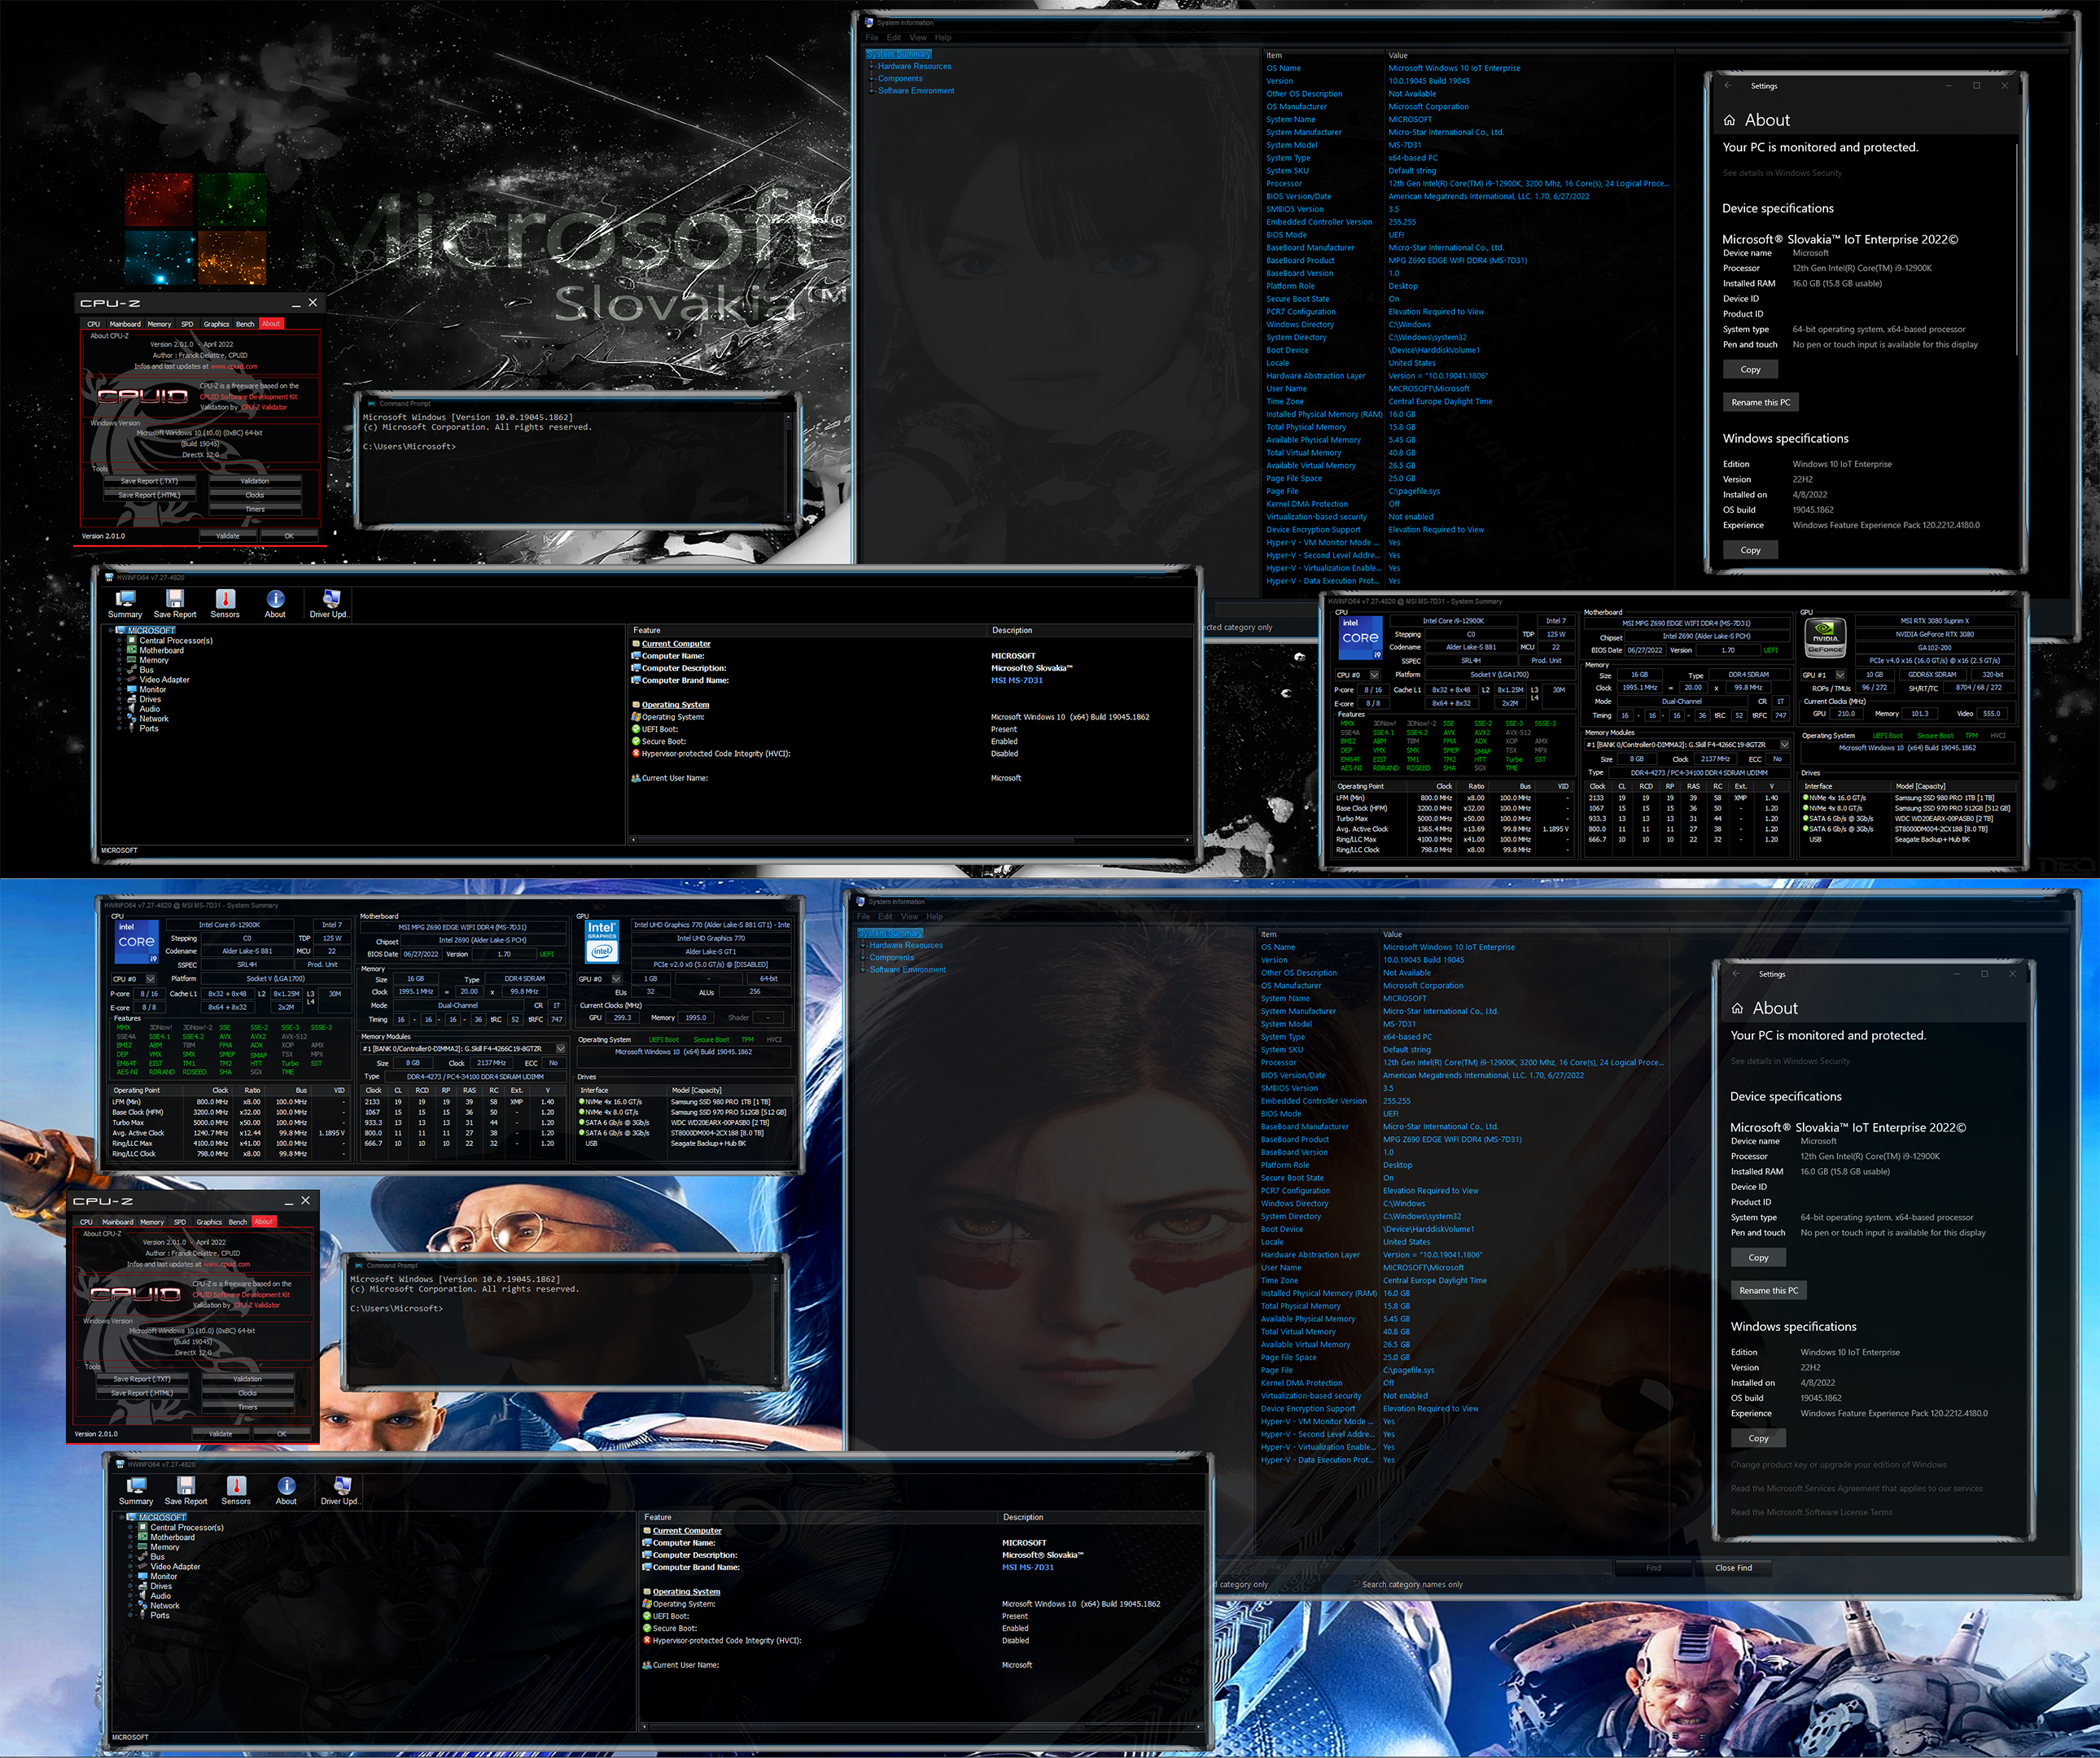
Task: Click the Clocks button in blue-wallpaper desktop CPU-Z
Action: [248, 1393]
